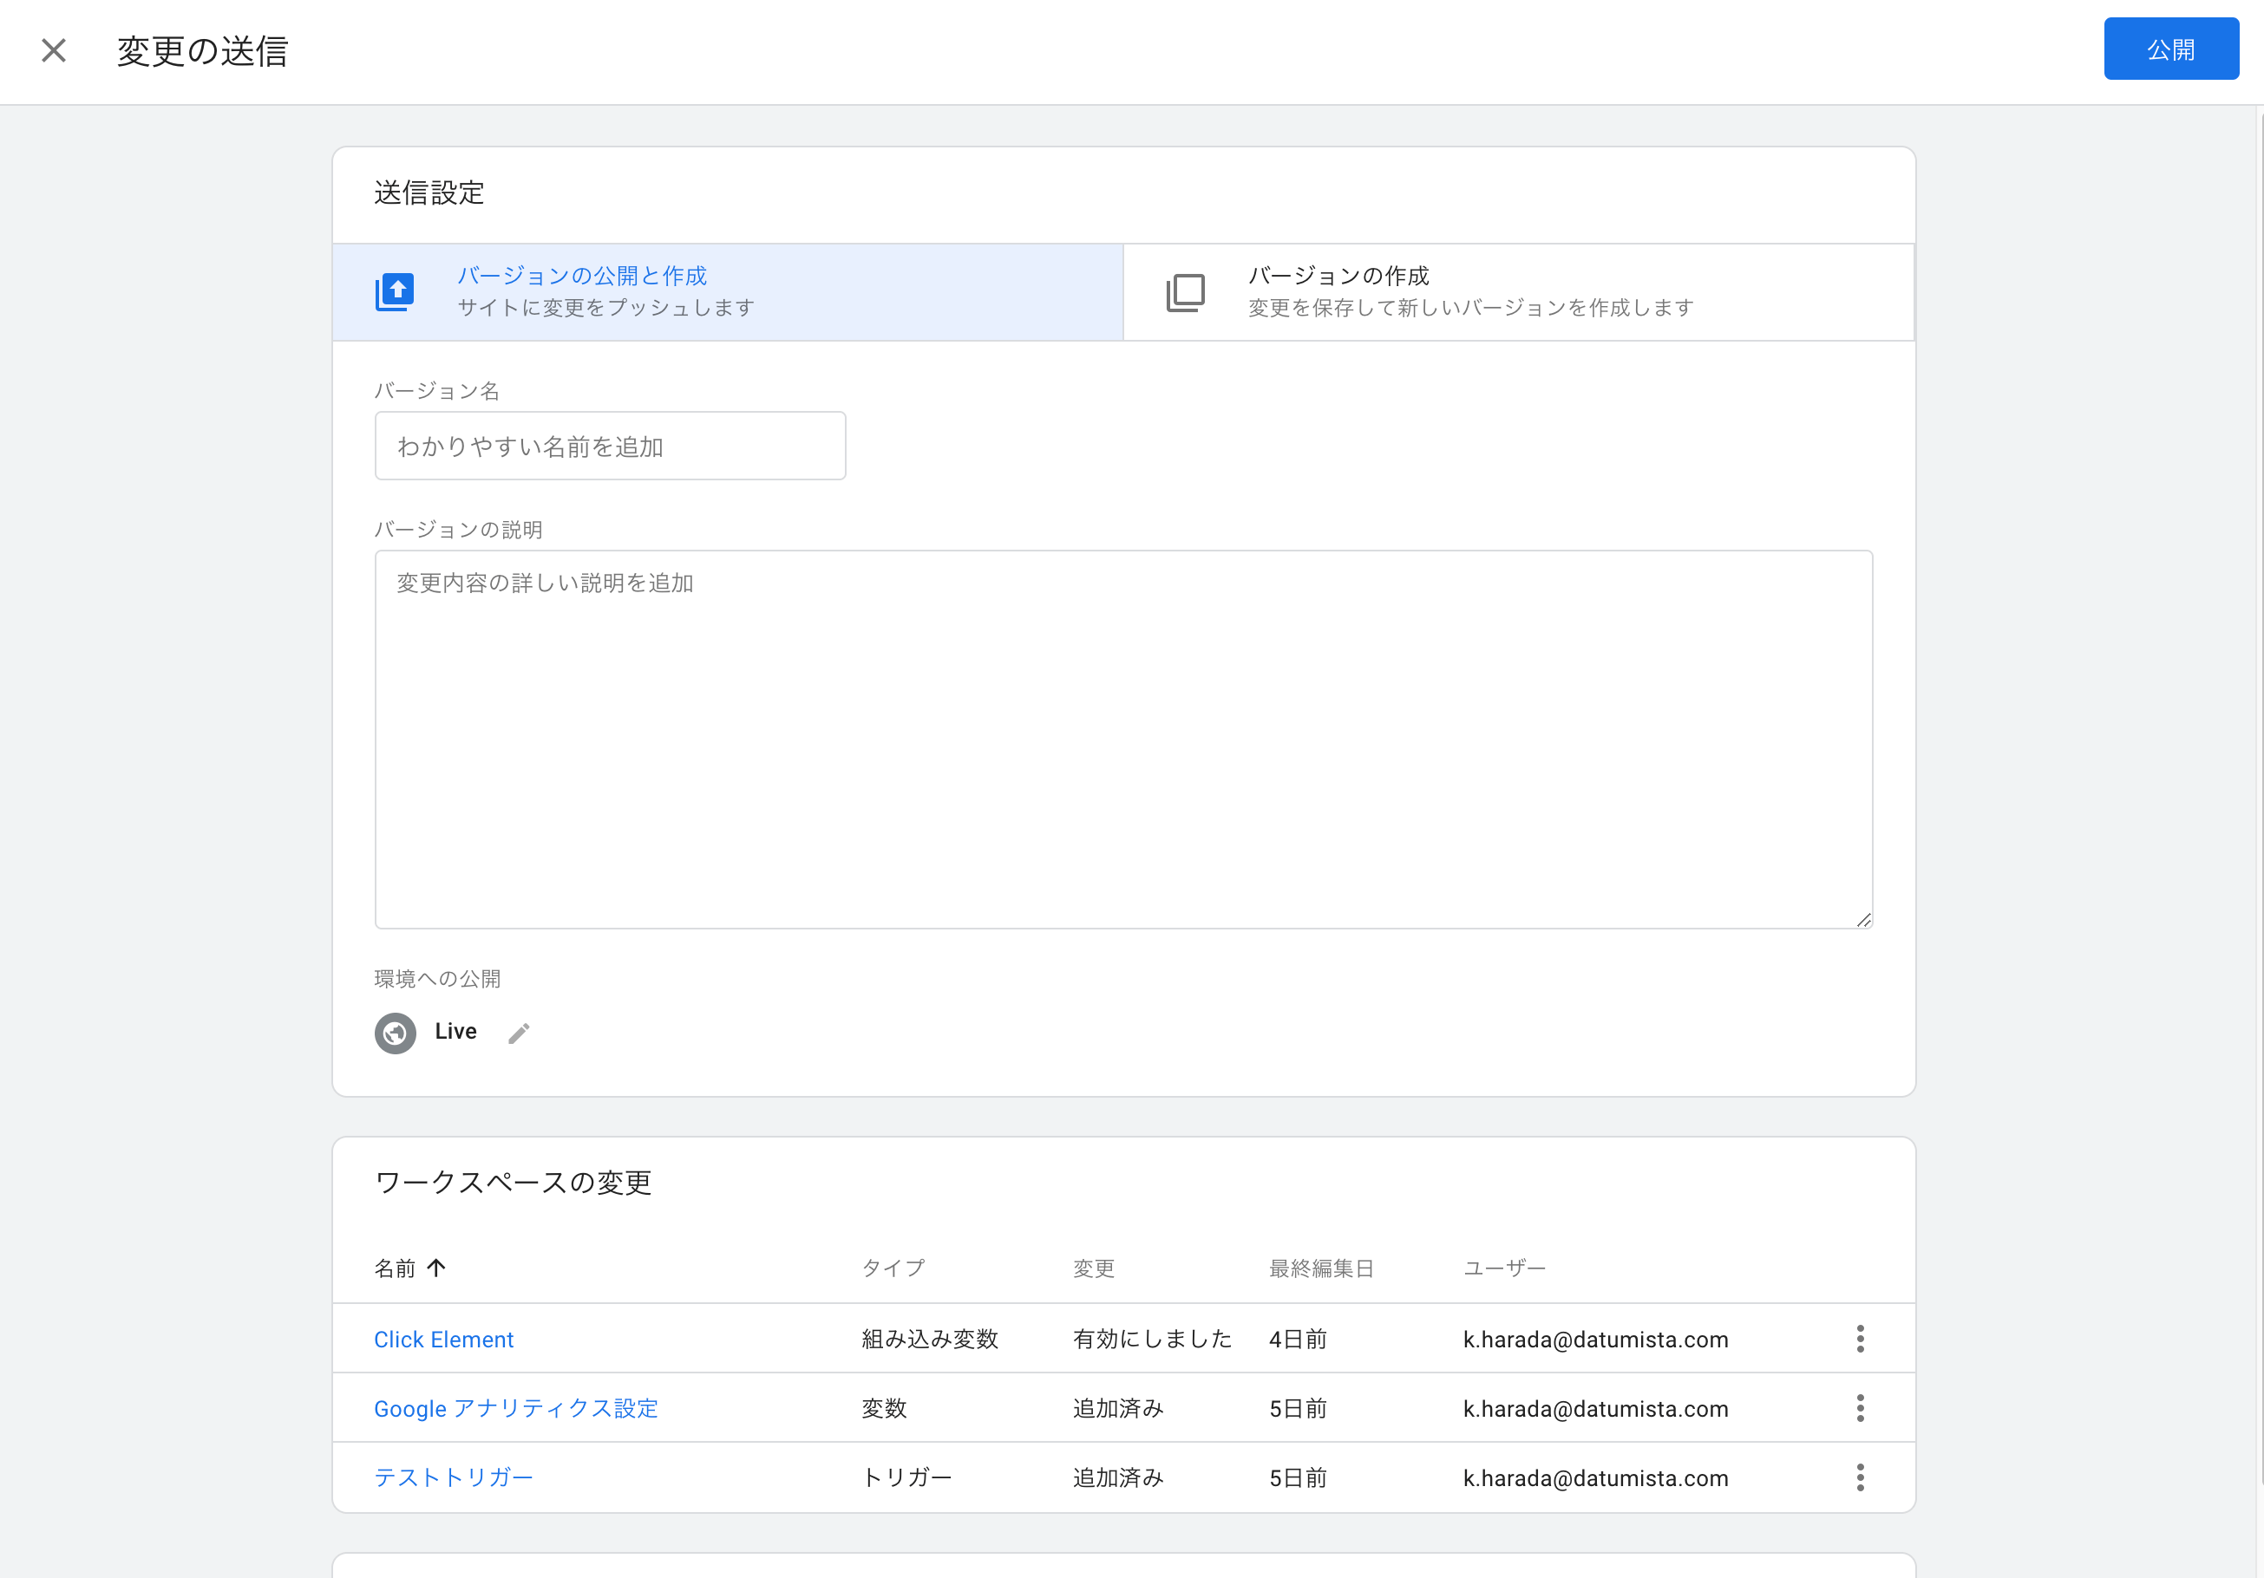Open the Google アナリティクス設定 link

coord(516,1408)
